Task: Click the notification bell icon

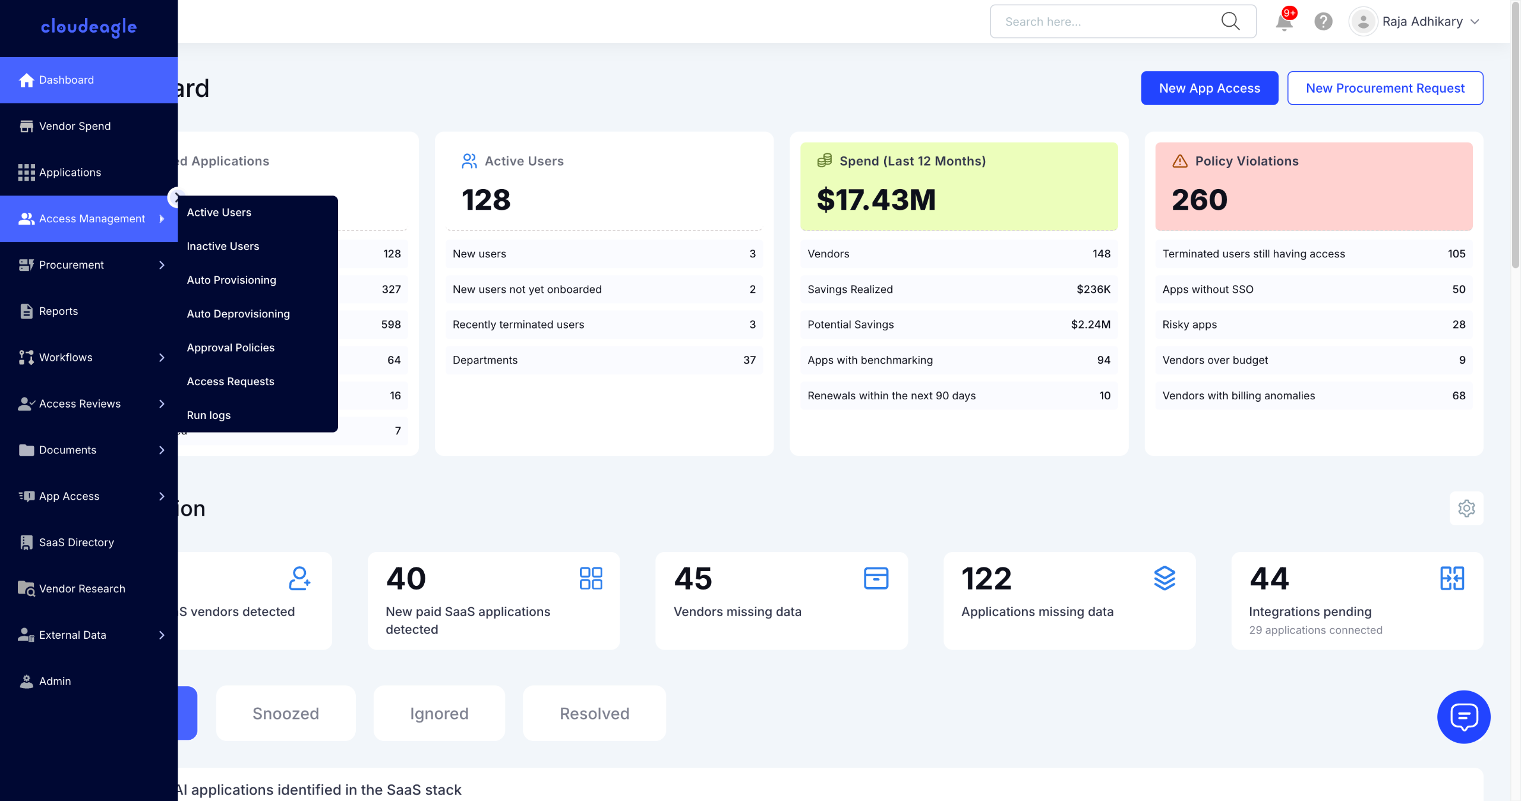Action: click(x=1283, y=22)
